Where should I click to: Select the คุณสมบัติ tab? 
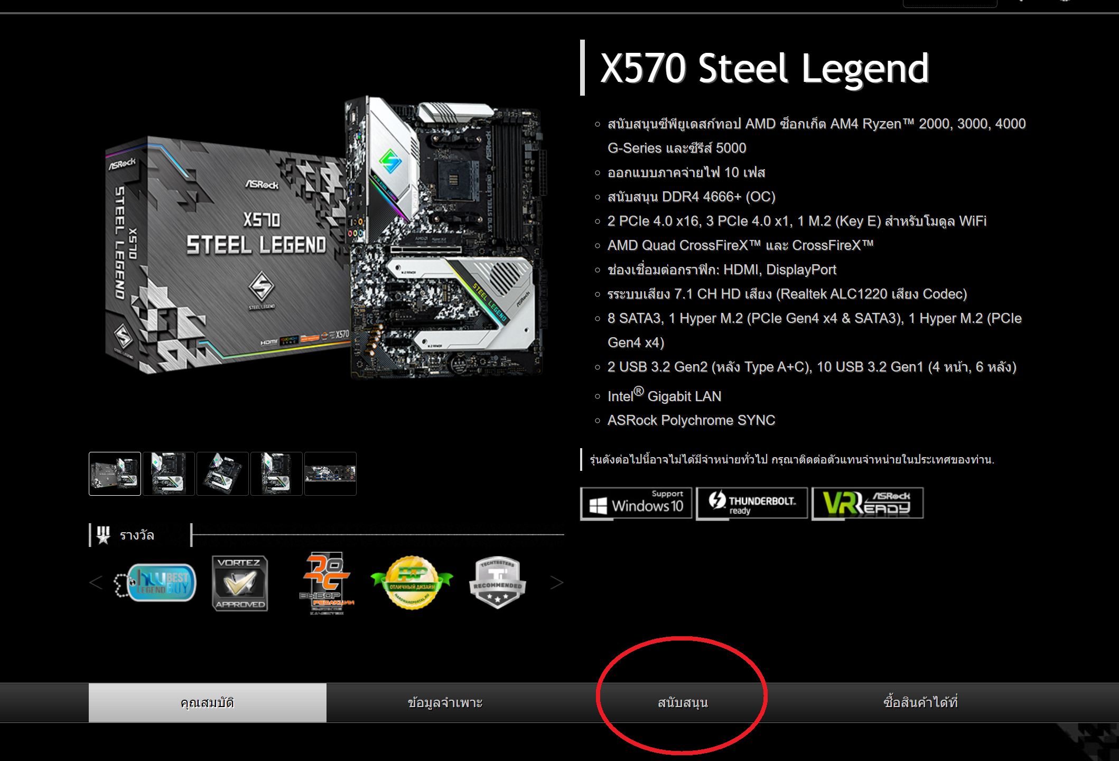click(207, 702)
